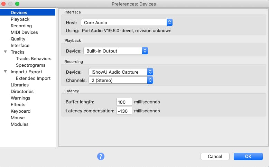Click the green zoom window button

pyautogui.click(x=17, y=4)
